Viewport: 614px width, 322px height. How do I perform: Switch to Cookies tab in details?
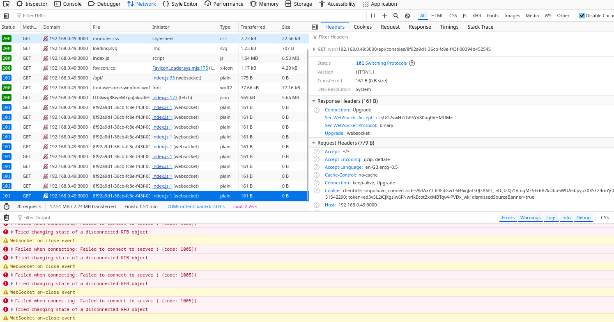point(363,27)
